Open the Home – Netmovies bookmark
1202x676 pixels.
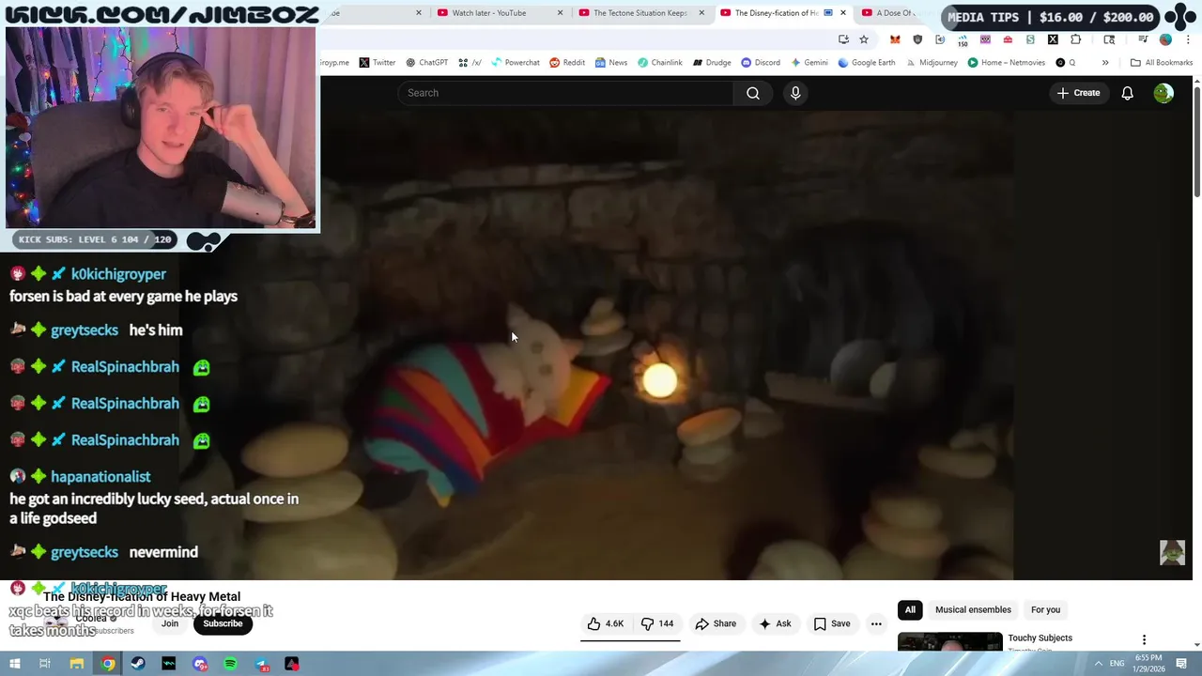1007,63
